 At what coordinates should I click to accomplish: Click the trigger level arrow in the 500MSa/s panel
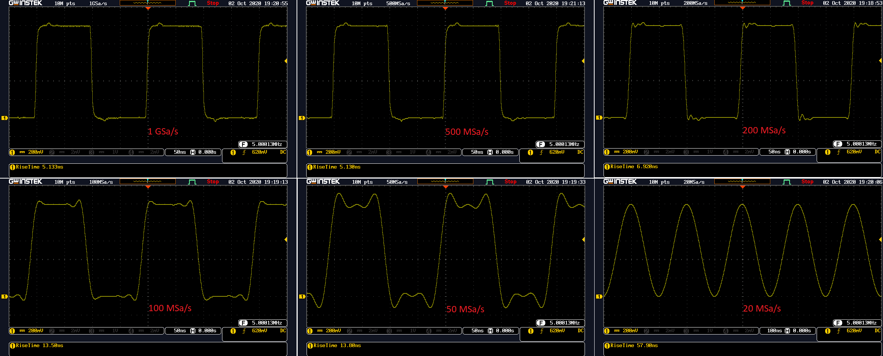click(583, 61)
